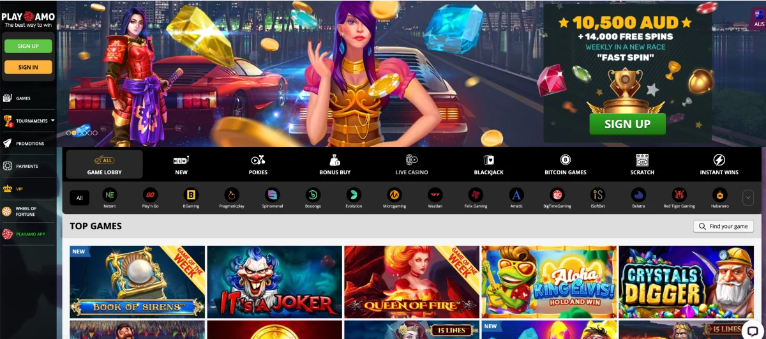Filter by Booongo provider icon
Viewport: 766px width, 339px height.
point(313,195)
